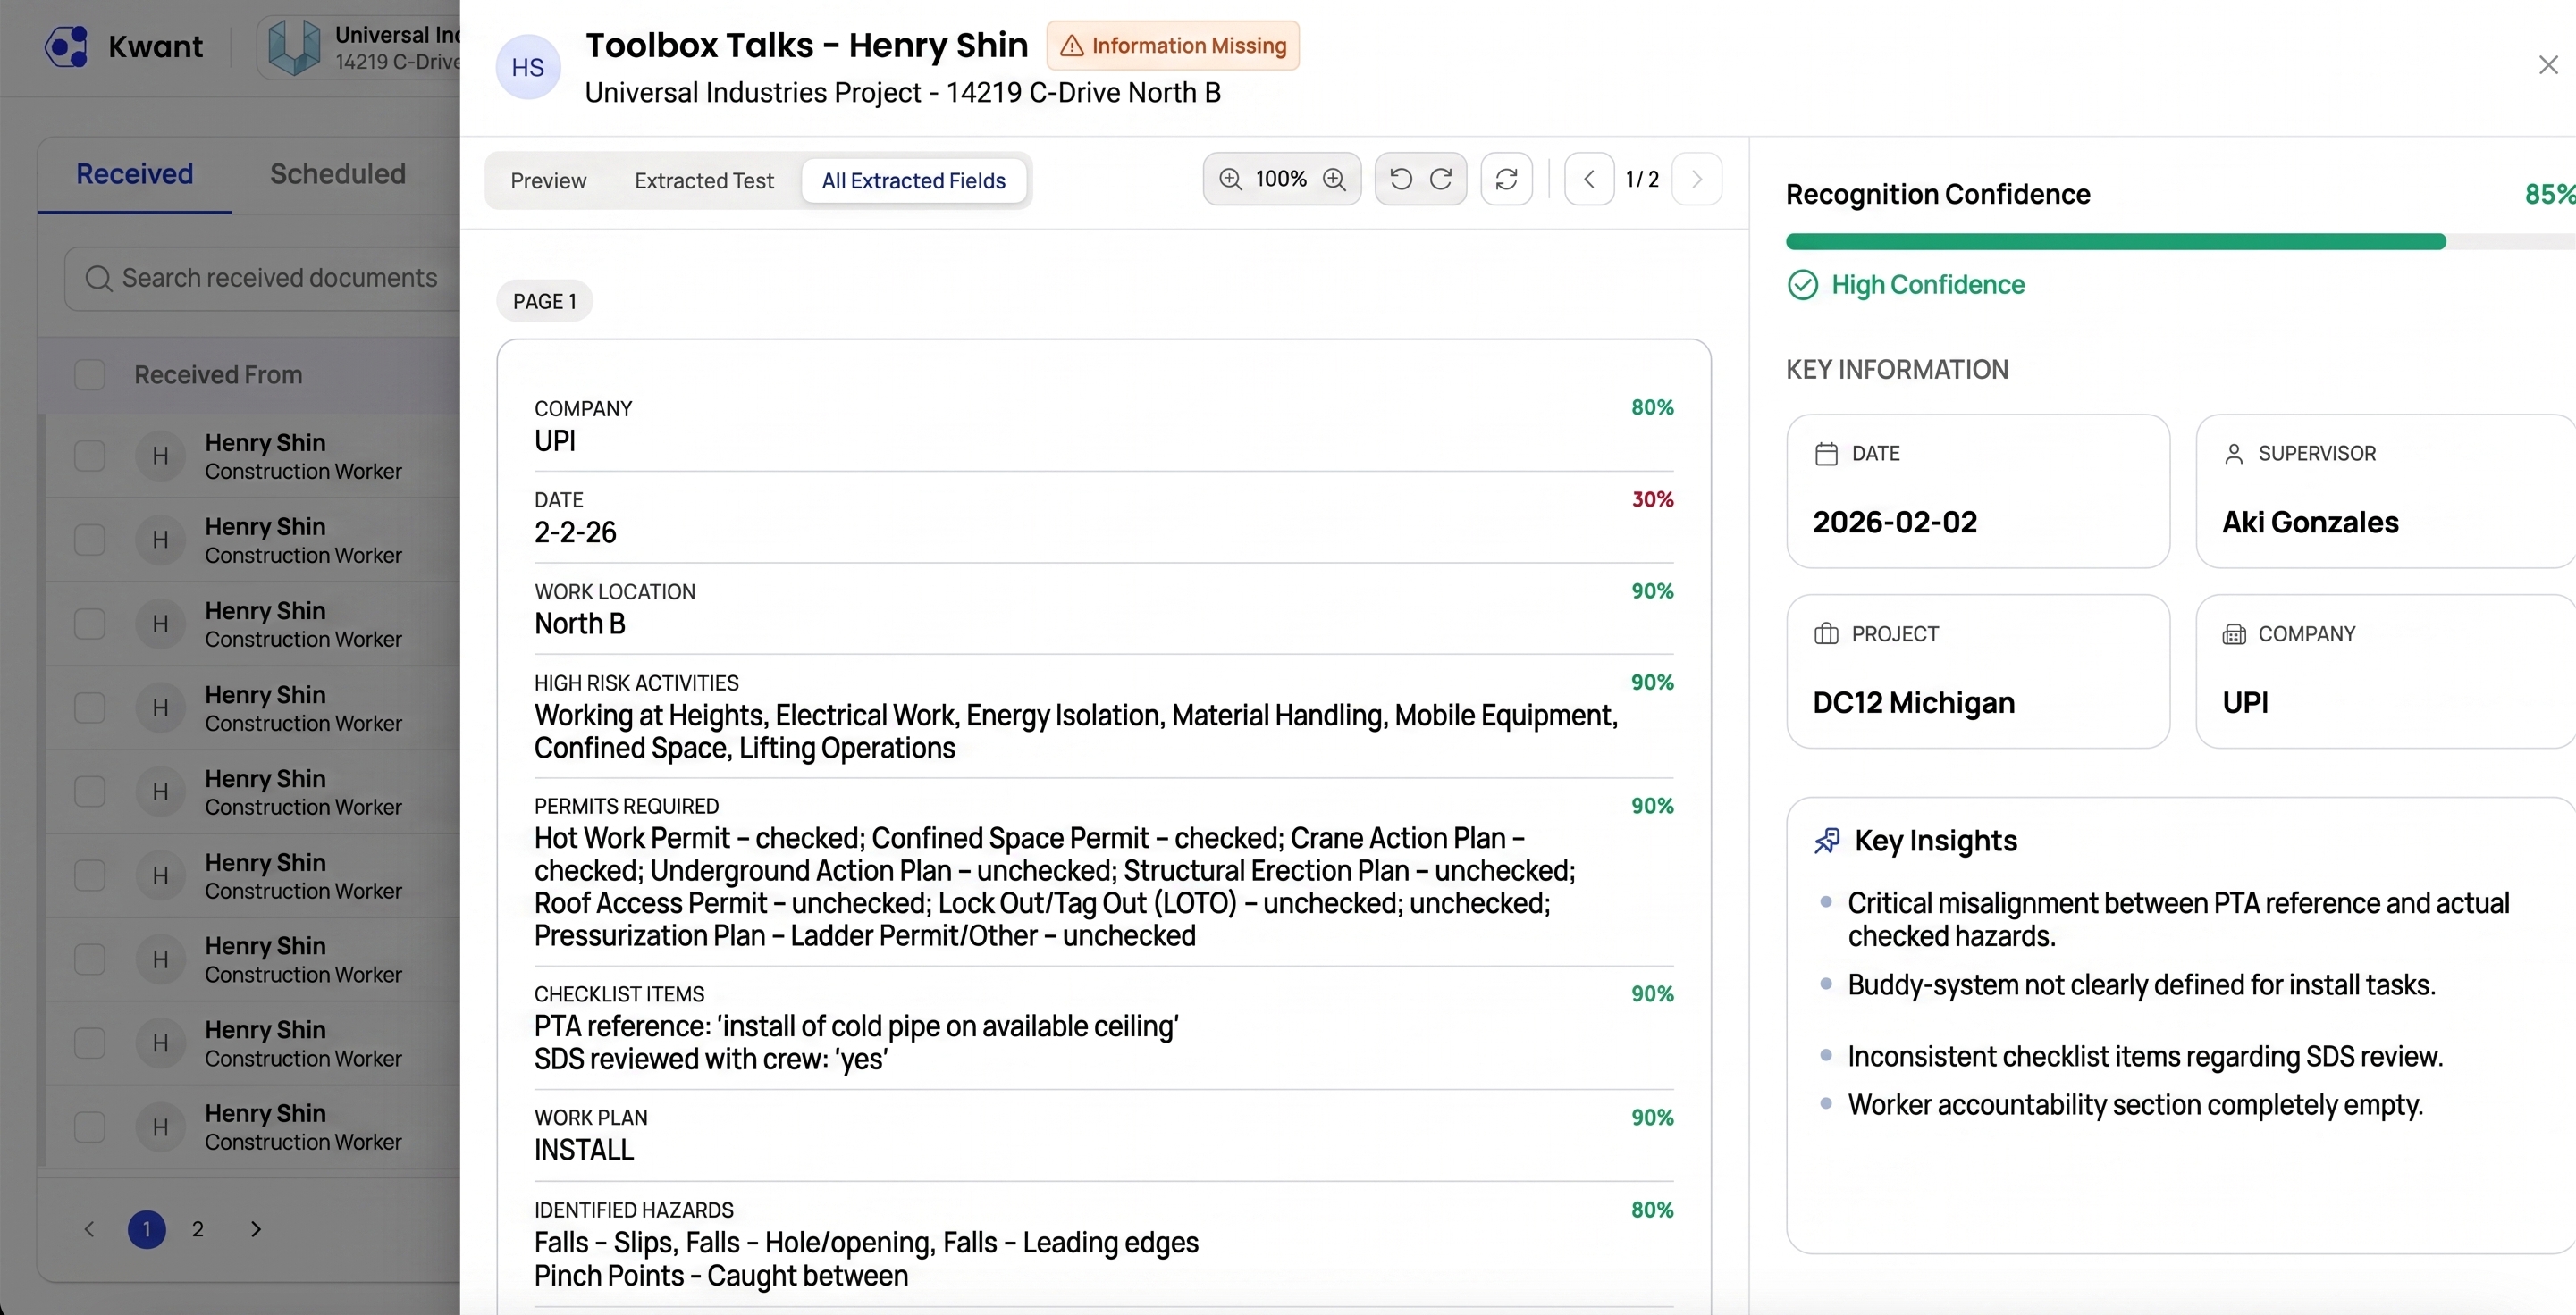Click the 100% zoom level value
Image resolution: width=2576 pixels, height=1315 pixels.
point(1281,179)
